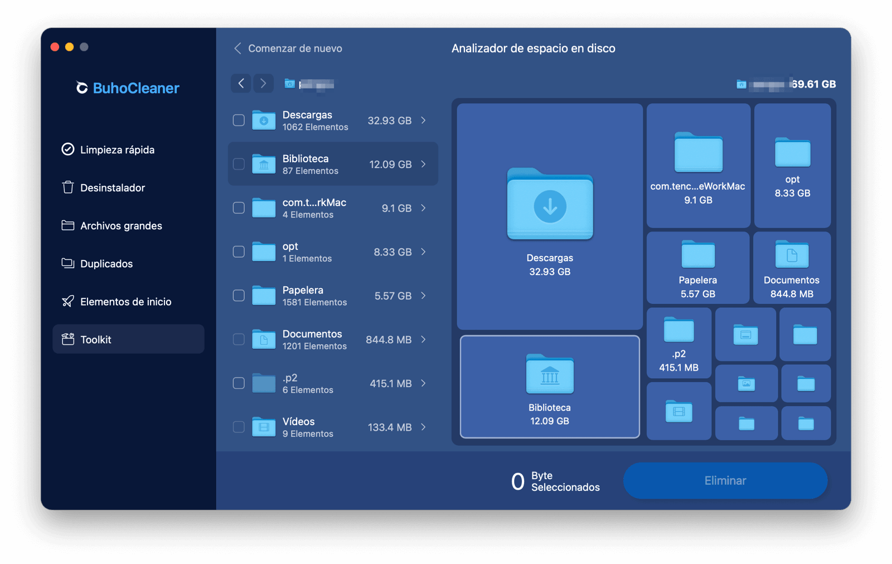Select the picture folder treemap tile
The image size is (892, 564).
pos(746,383)
